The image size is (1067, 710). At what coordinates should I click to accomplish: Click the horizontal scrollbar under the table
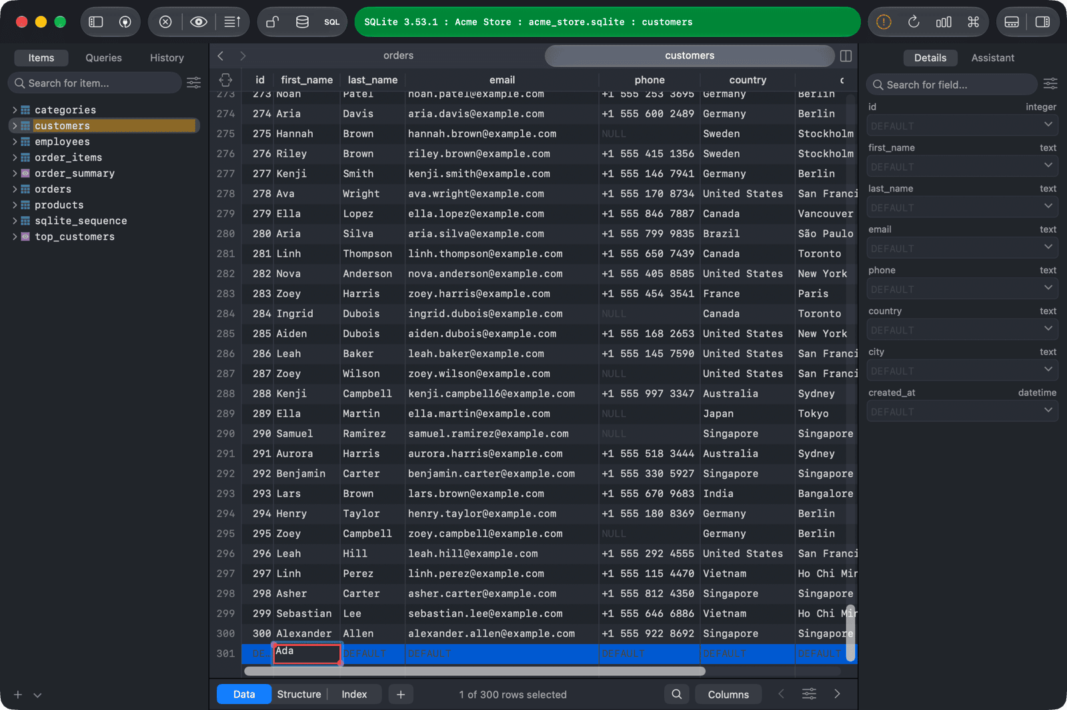coord(475,671)
